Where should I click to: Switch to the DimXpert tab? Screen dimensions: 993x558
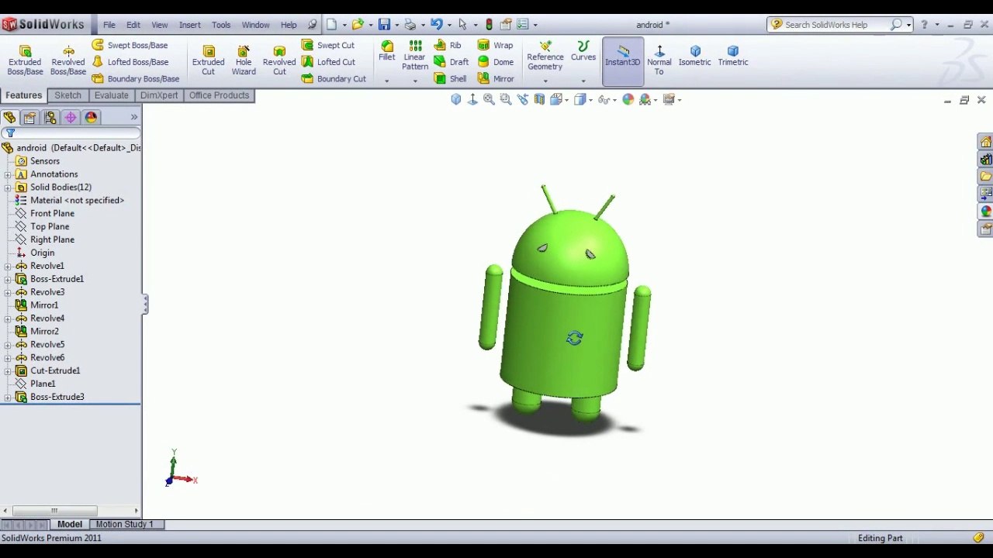159,95
